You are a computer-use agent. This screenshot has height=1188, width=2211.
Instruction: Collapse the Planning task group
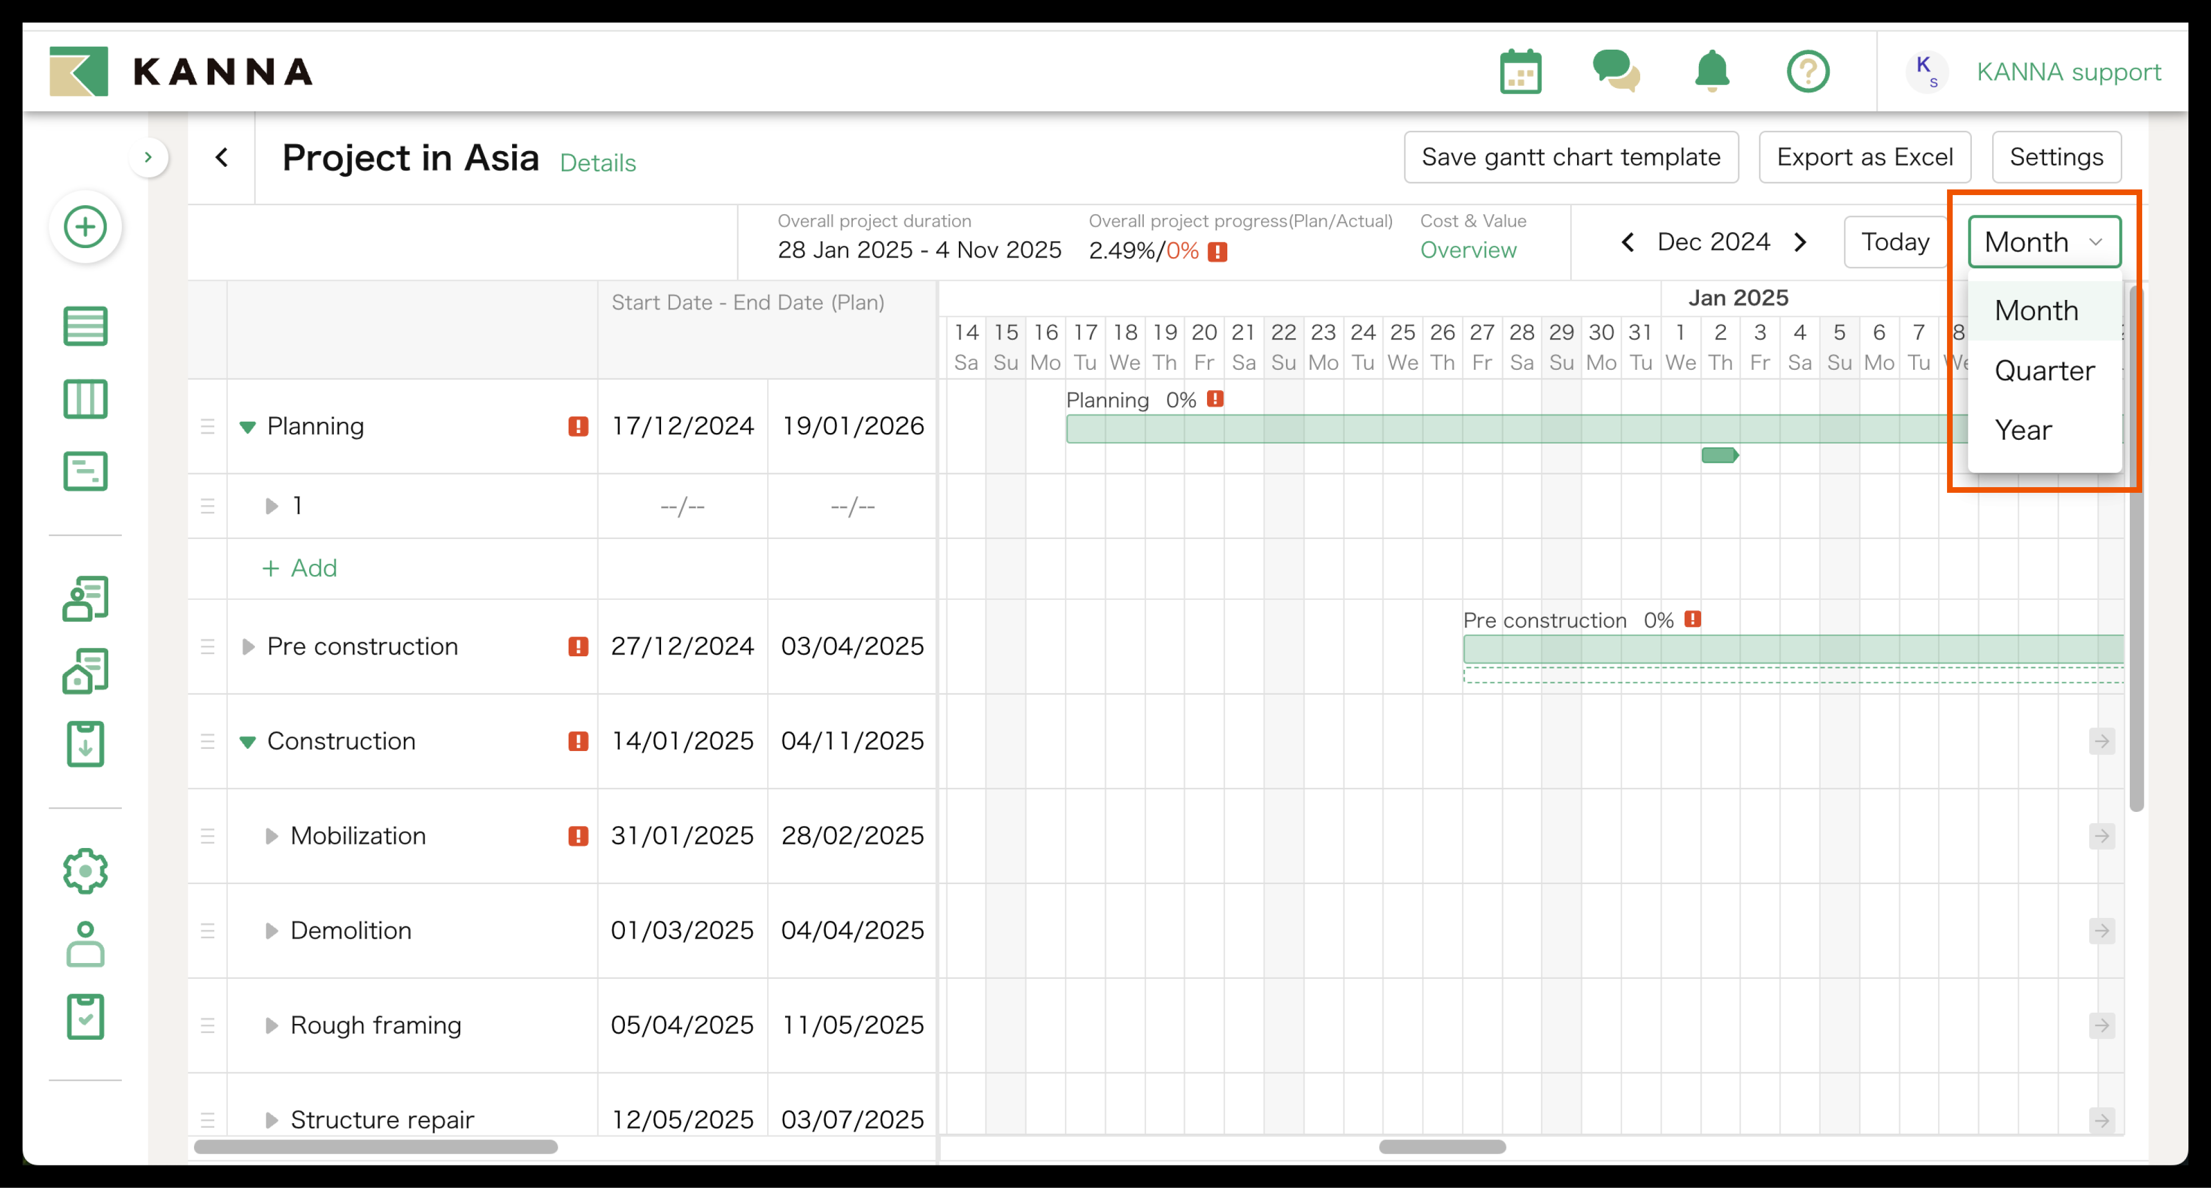click(247, 426)
